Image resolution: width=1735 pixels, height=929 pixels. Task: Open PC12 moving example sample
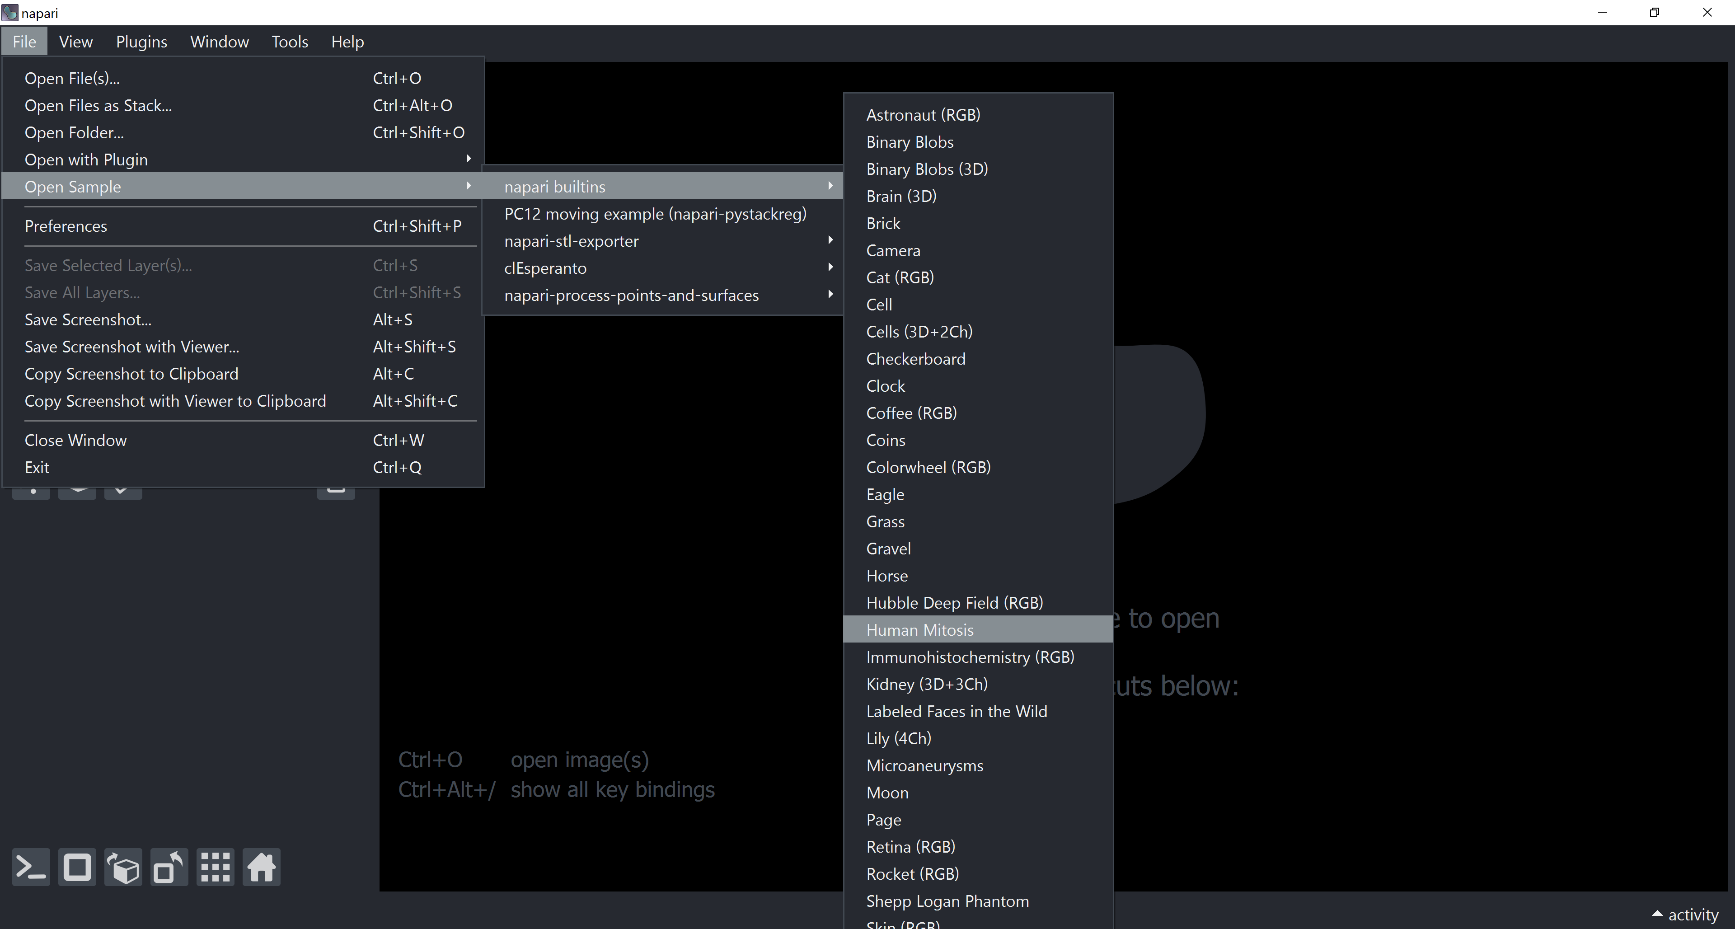click(x=663, y=214)
